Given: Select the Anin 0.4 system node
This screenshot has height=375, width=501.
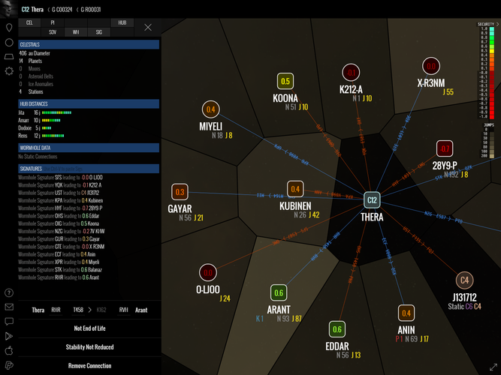Looking at the screenshot, I should [x=406, y=313].
